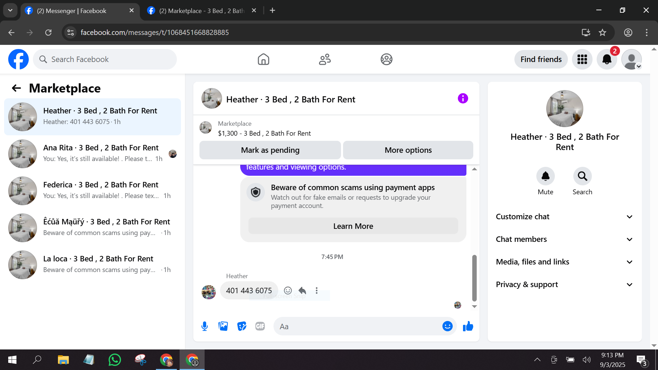Open the Facebook menu grid icon
Screen dimensions: 658x370
point(582,59)
